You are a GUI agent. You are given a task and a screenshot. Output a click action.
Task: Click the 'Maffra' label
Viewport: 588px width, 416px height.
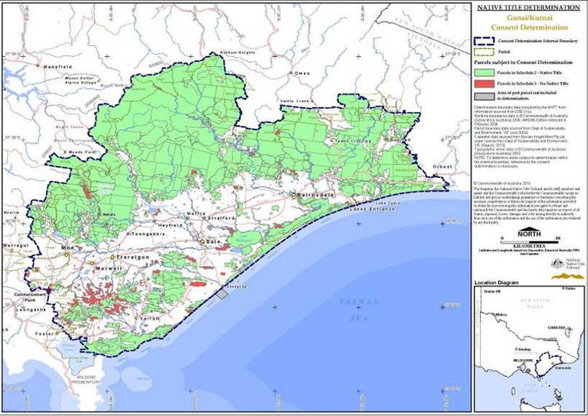click(196, 213)
